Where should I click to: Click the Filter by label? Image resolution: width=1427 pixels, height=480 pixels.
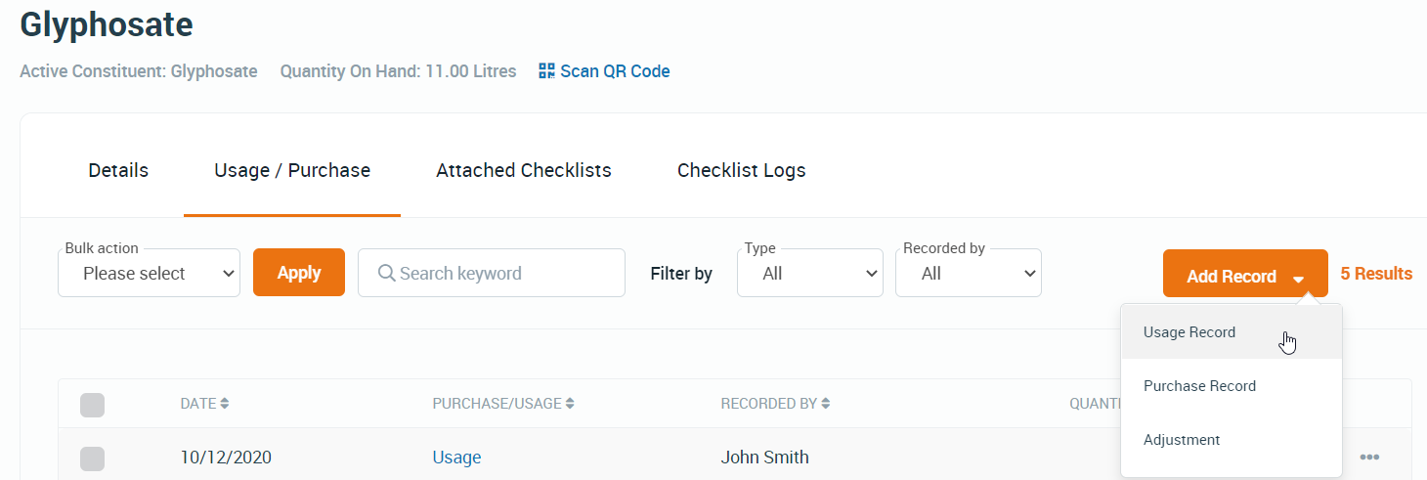[x=681, y=274]
